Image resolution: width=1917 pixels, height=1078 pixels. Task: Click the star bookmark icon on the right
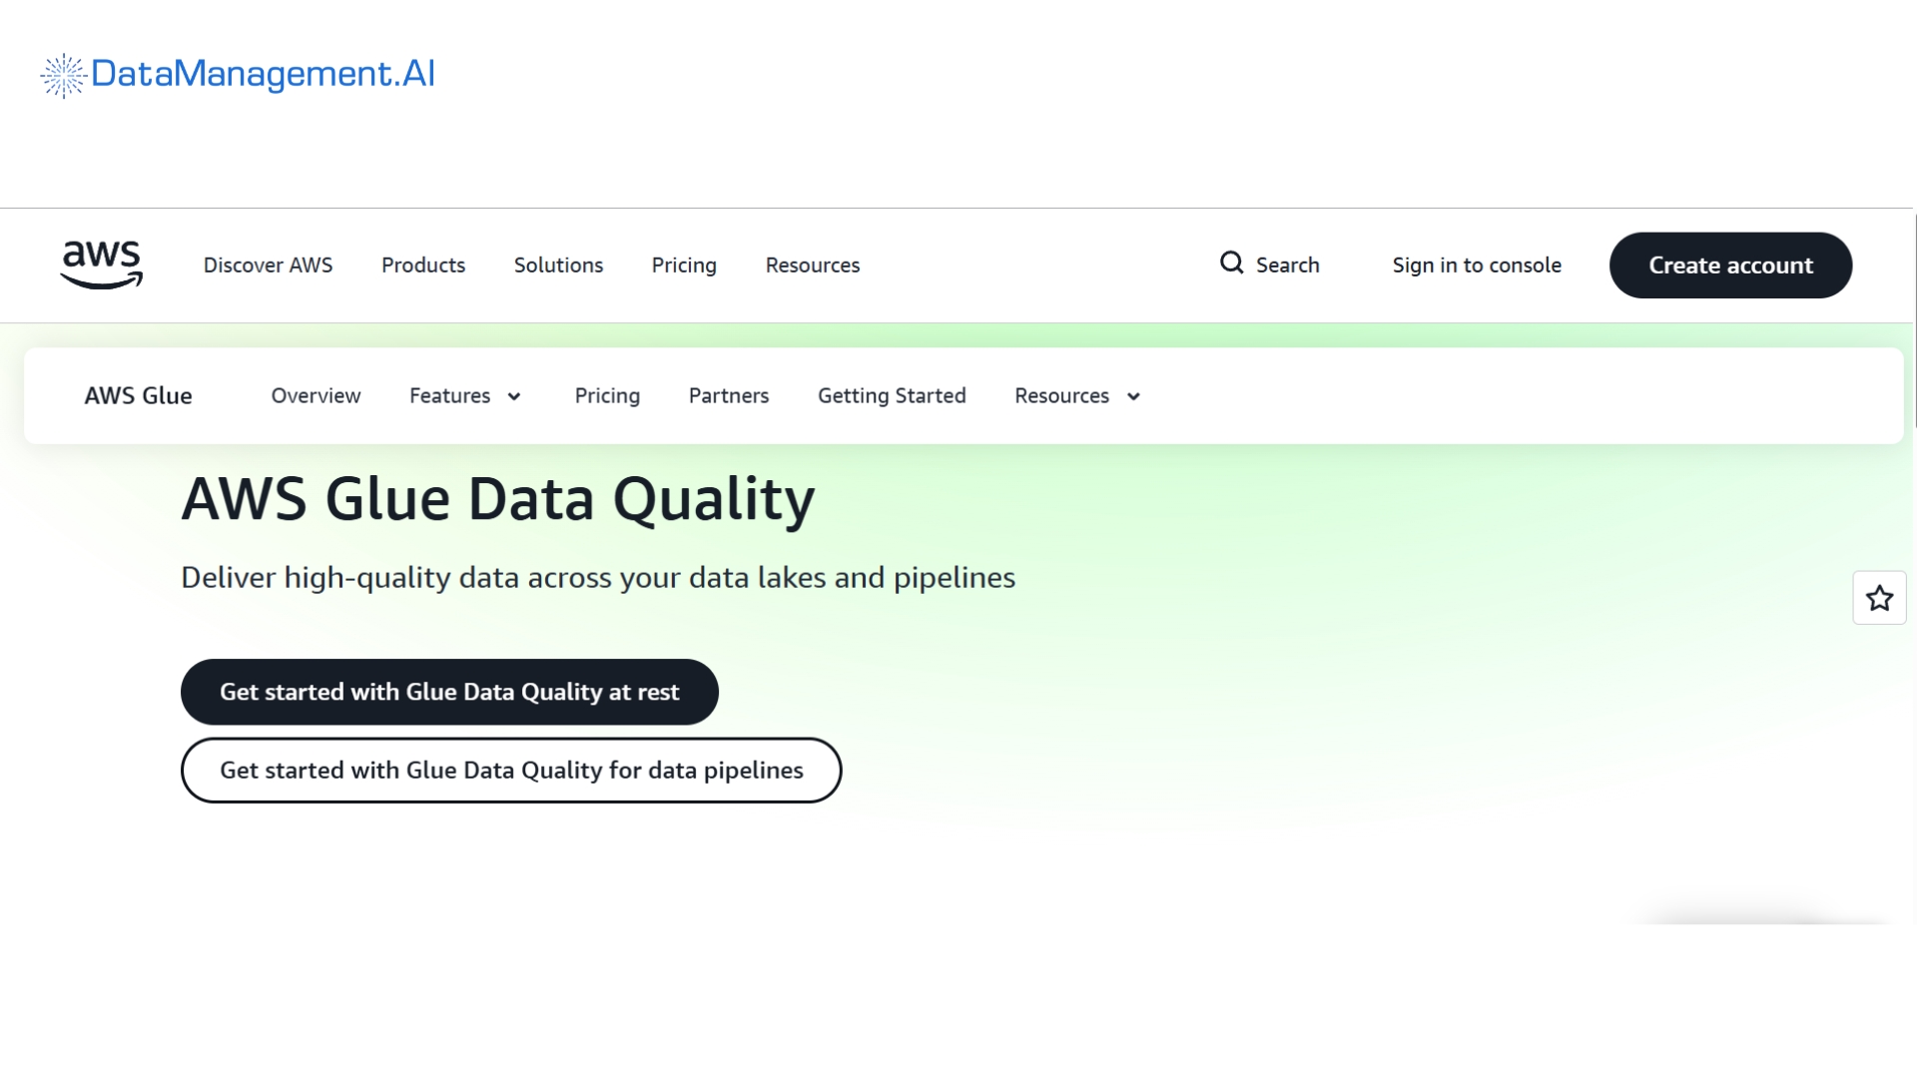[1879, 597]
